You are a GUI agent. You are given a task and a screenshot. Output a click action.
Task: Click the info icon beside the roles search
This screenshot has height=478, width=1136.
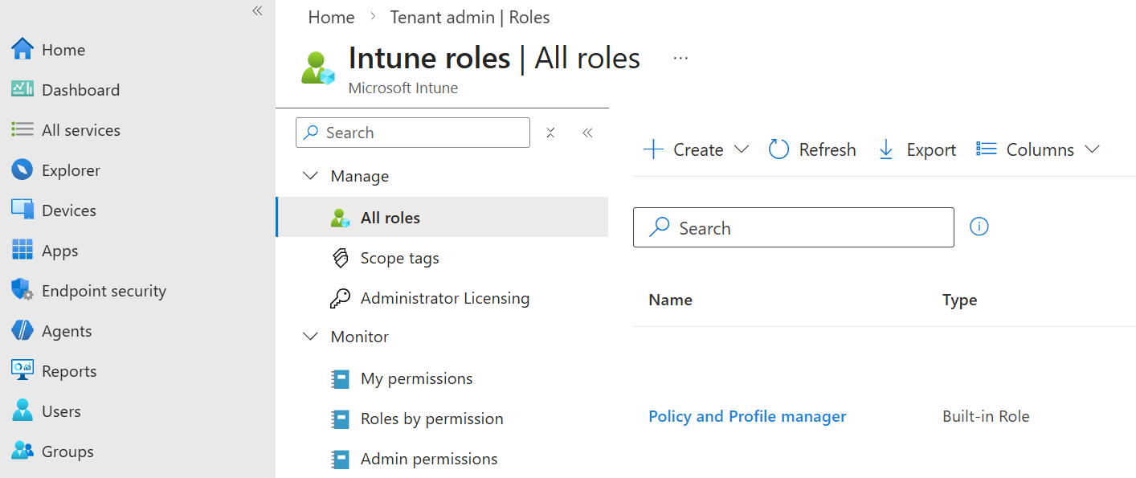pyautogui.click(x=979, y=227)
